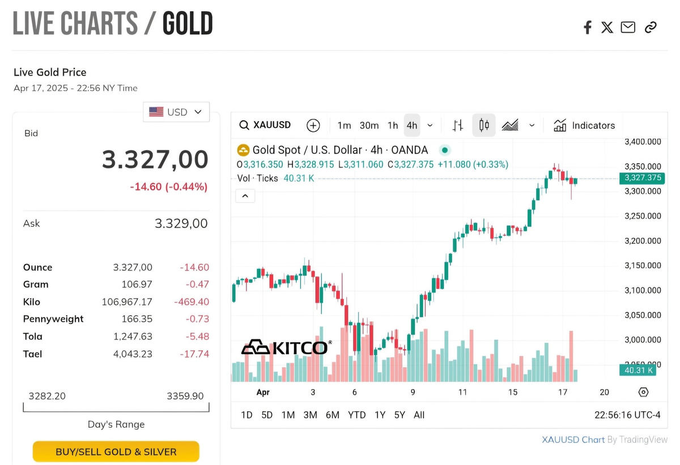Select the 1h time interval
This screenshot has width=680, height=465.
point(393,126)
